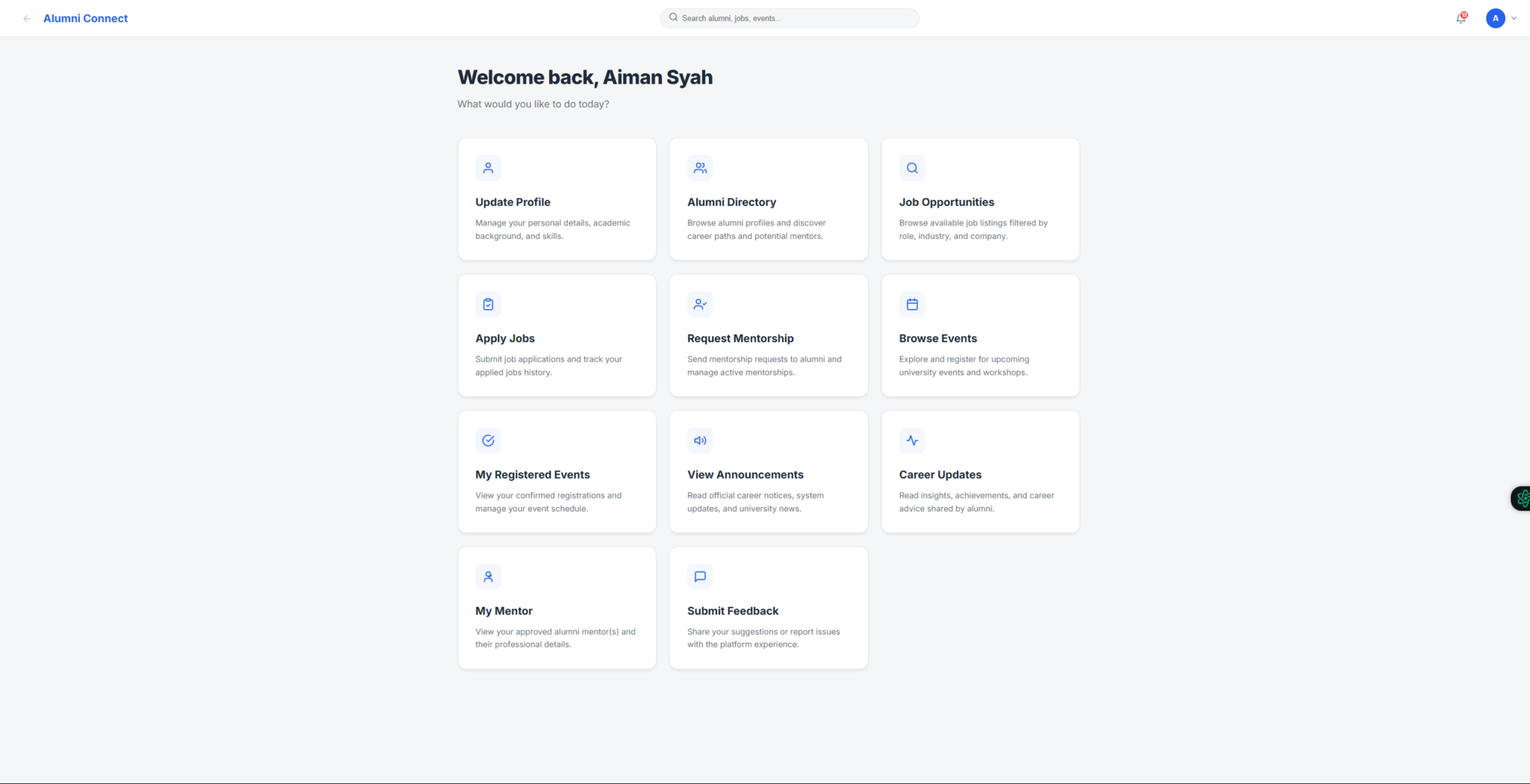The width and height of the screenshot is (1530, 784).
Task: Expand the account dropdown chevron
Action: [1514, 19]
